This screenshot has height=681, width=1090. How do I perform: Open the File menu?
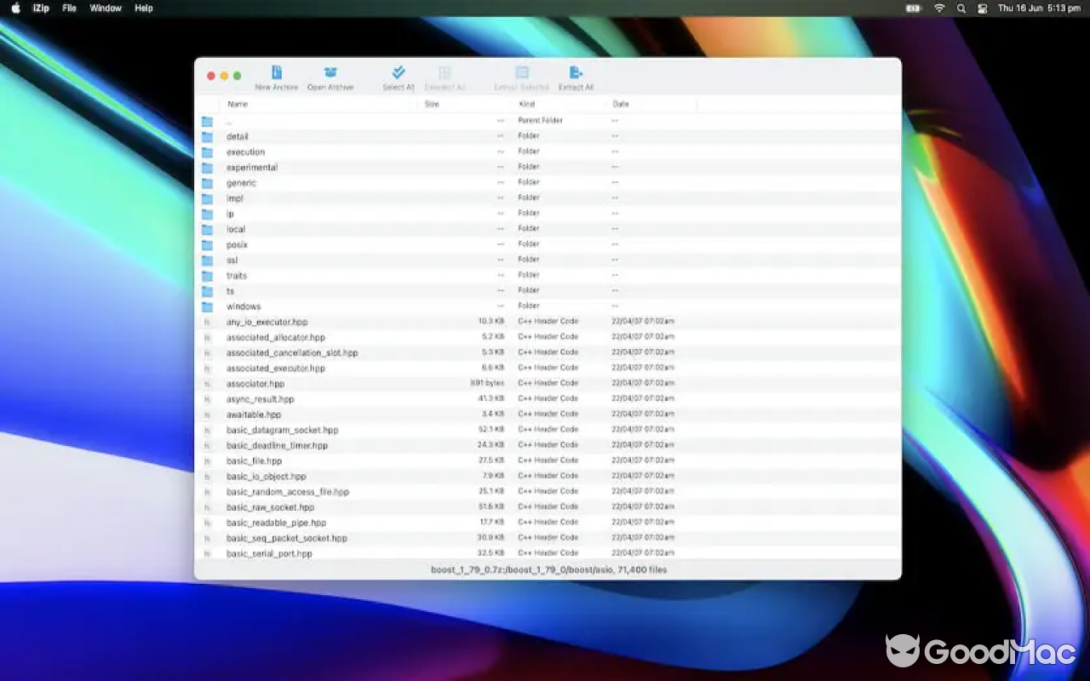(68, 8)
